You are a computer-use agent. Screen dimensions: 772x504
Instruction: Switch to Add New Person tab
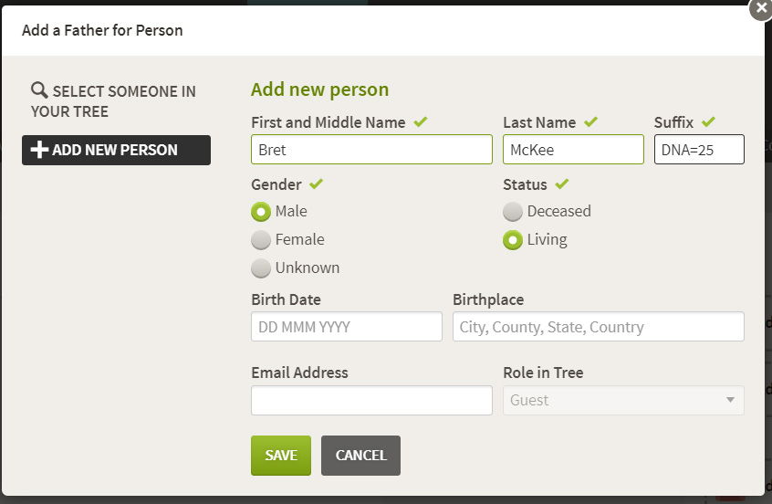pyautogui.click(x=116, y=151)
